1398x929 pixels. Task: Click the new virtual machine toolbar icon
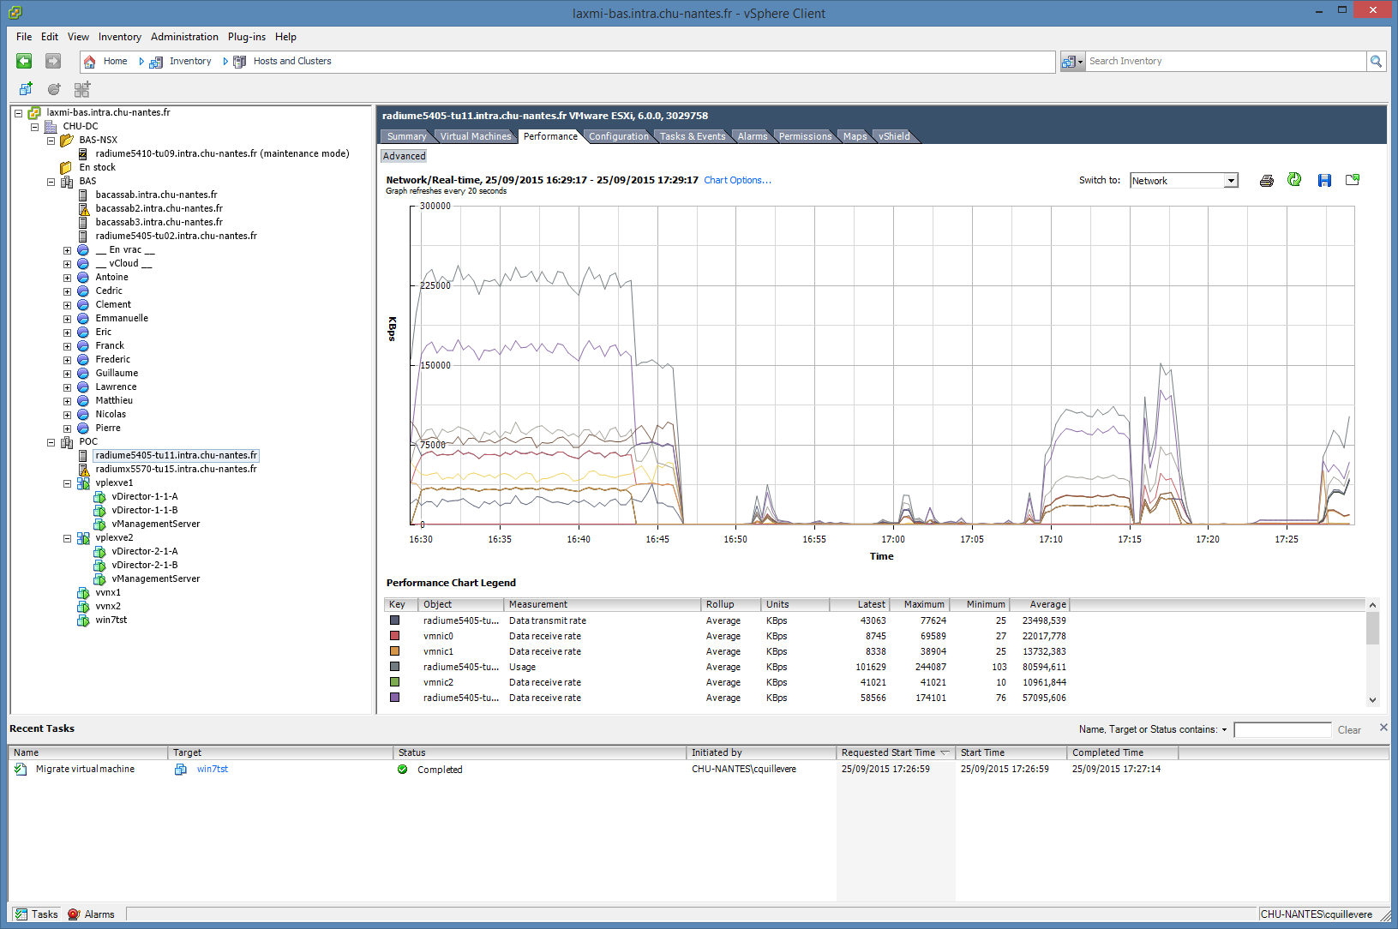26,89
